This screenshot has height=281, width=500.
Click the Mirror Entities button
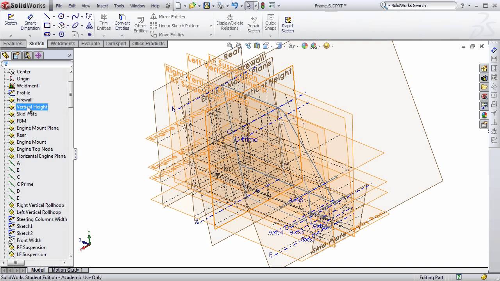[x=168, y=17]
